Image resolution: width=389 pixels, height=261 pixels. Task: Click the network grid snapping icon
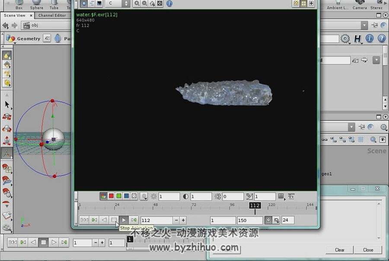tap(361, 140)
